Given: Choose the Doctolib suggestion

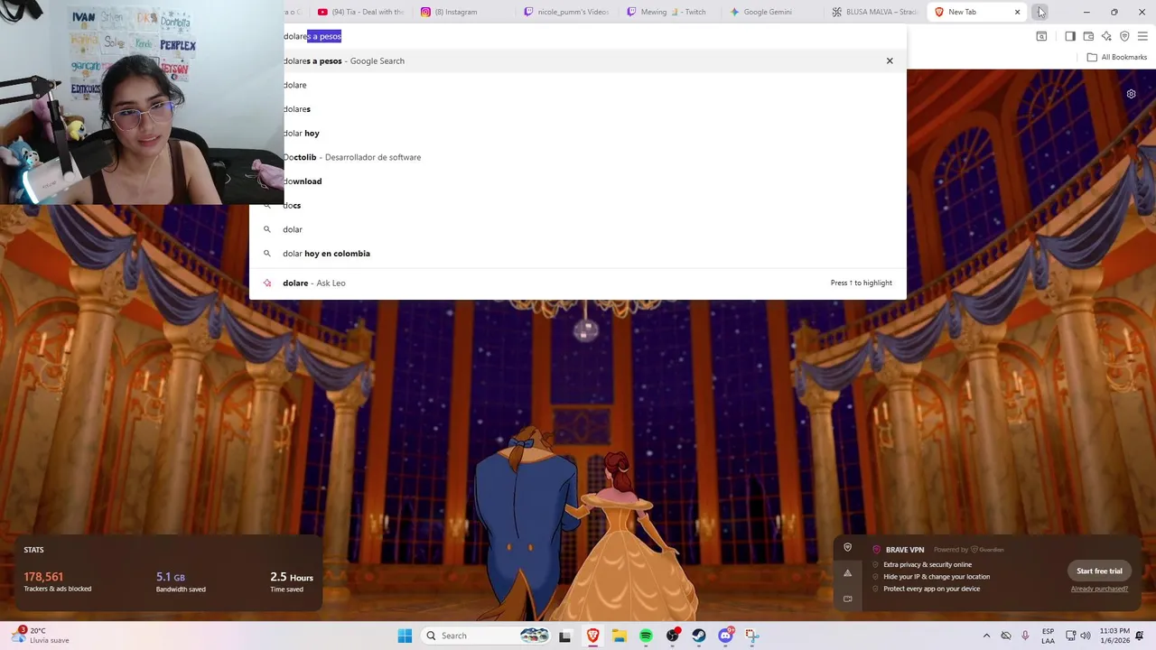Looking at the screenshot, I should point(578,157).
